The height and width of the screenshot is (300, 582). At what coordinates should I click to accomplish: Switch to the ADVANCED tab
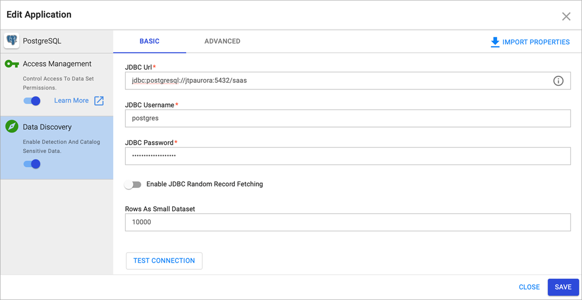[x=222, y=41]
